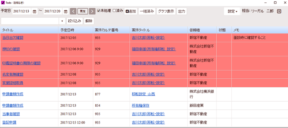
Task: Go to previous date range arrow
Action: pos(73,11)
